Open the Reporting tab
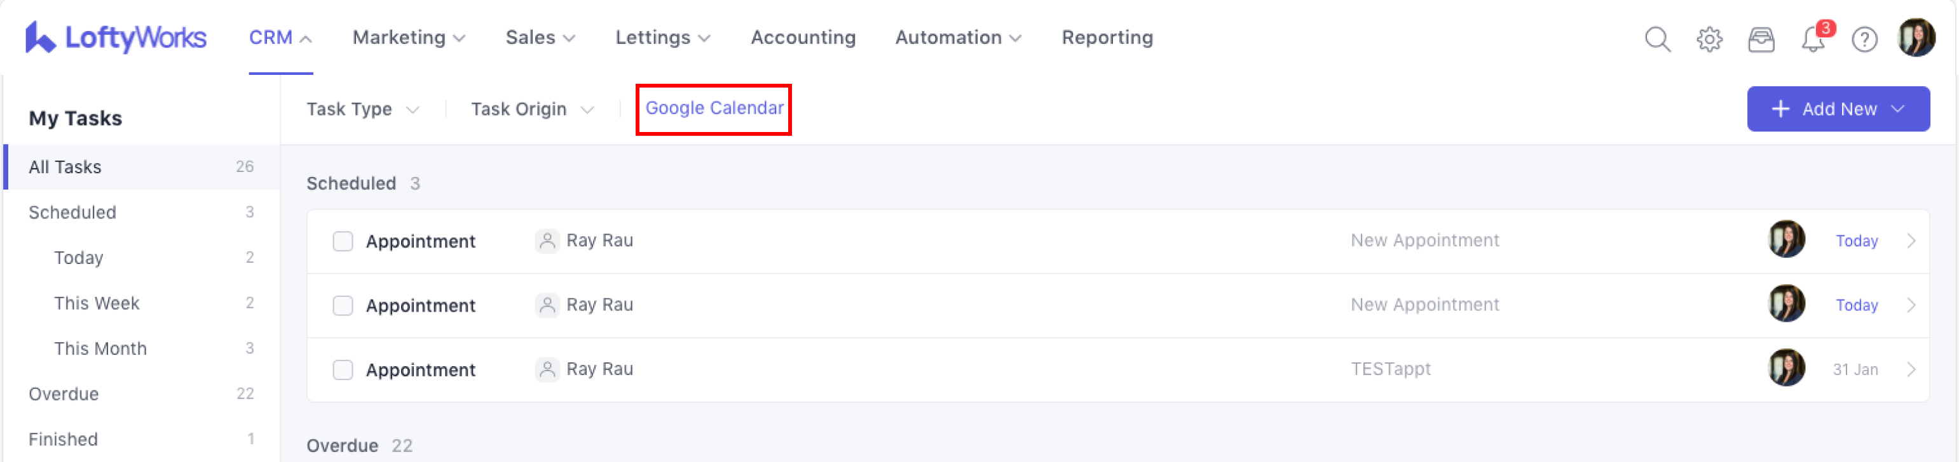 point(1107,38)
